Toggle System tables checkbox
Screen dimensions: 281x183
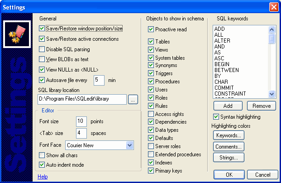[x=151, y=58]
